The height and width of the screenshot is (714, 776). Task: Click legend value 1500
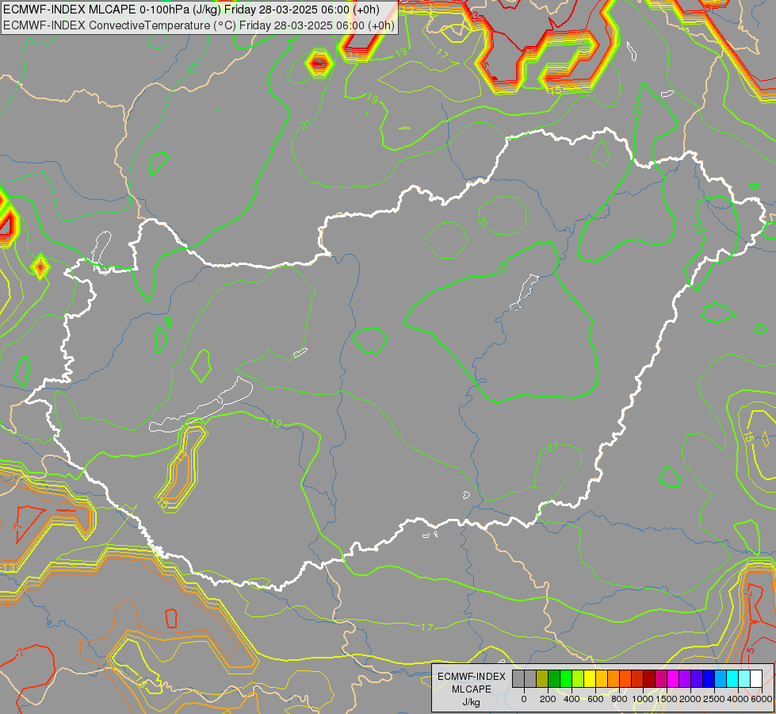click(667, 699)
